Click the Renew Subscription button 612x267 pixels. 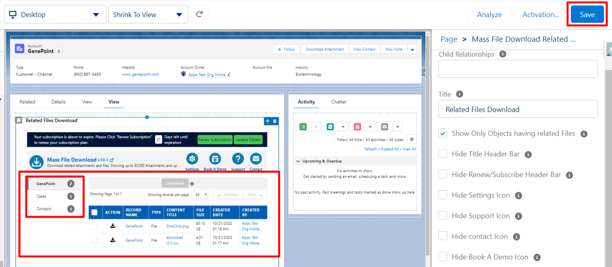click(x=215, y=140)
